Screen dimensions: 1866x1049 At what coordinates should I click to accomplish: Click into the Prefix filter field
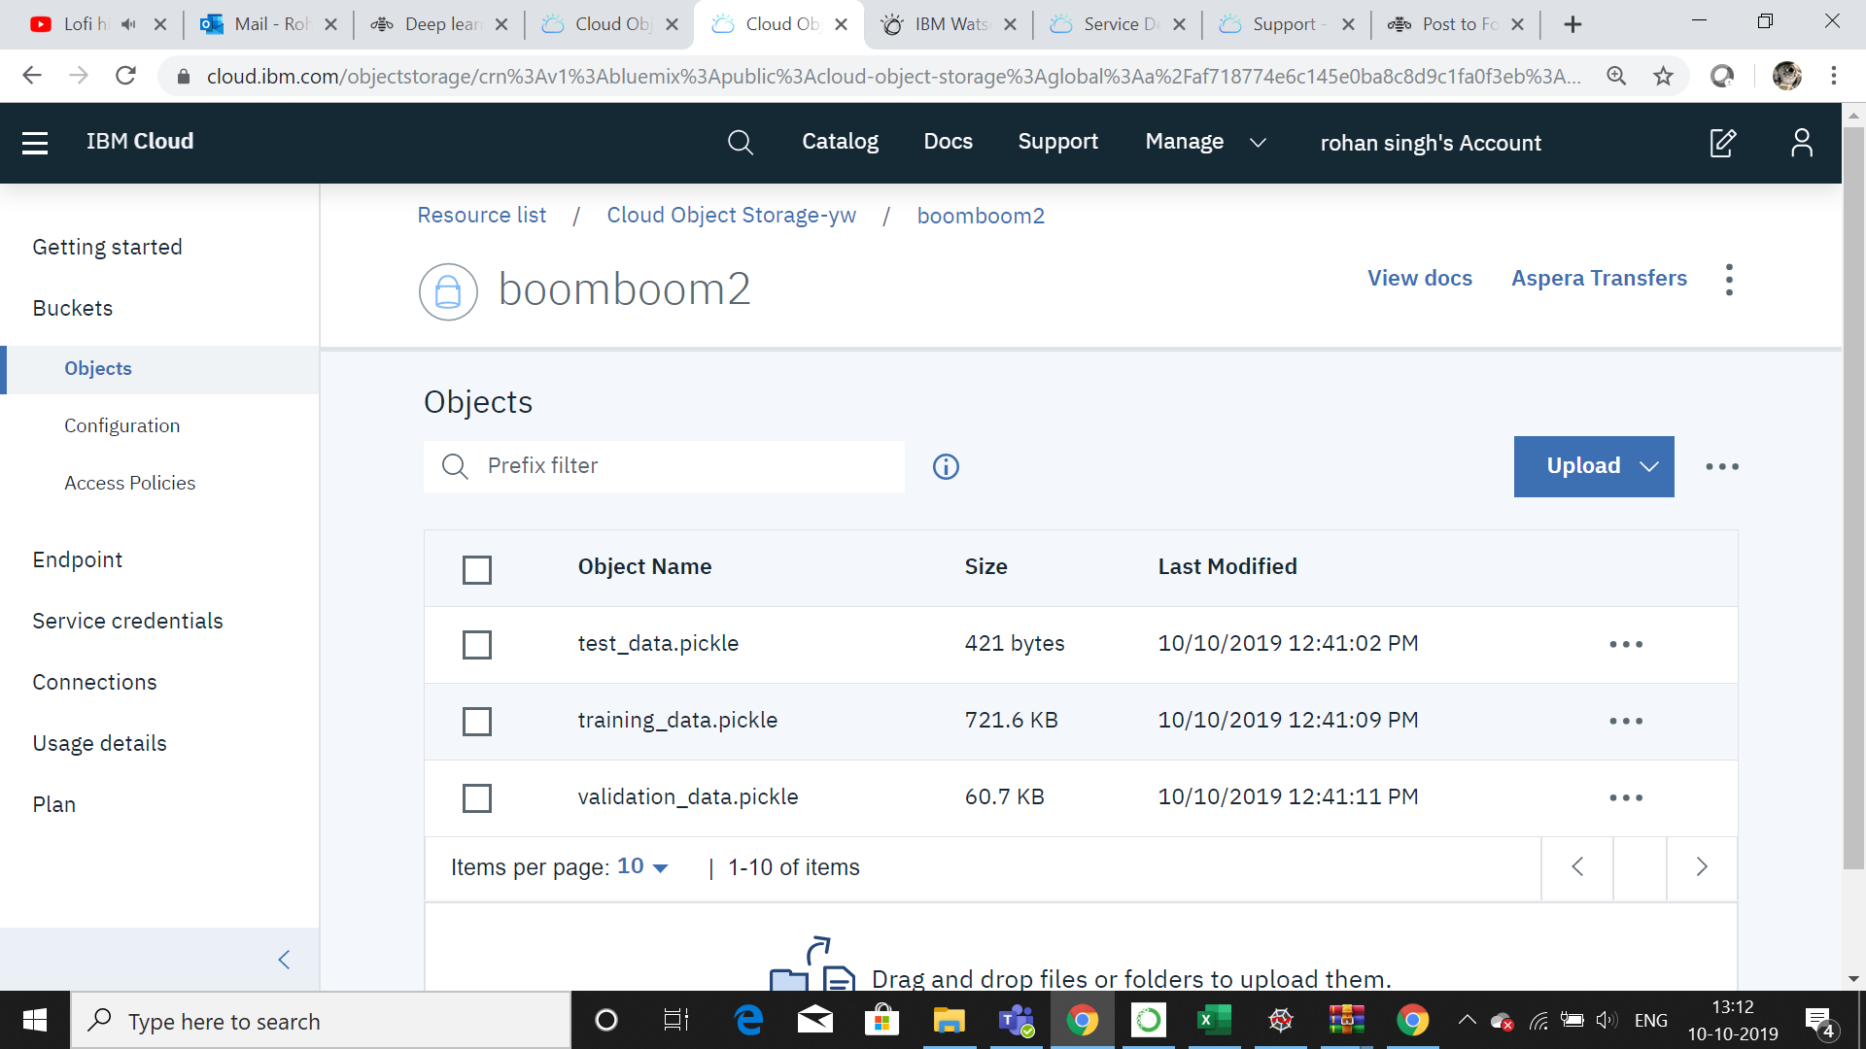pyautogui.click(x=664, y=467)
